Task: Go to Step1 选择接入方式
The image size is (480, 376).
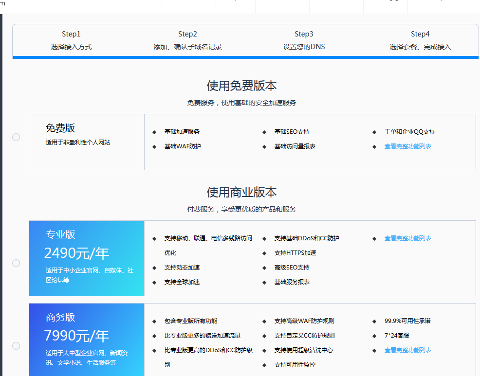Action: point(71,40)
